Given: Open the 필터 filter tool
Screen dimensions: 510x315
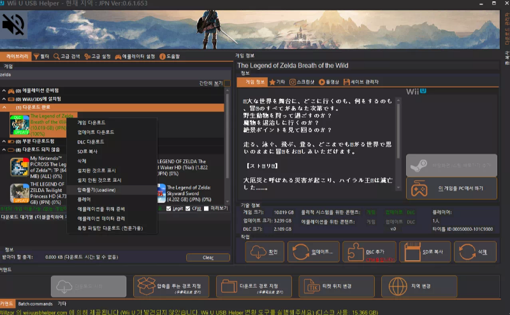Looking at the screenshot, I should [x=41, y=56].
